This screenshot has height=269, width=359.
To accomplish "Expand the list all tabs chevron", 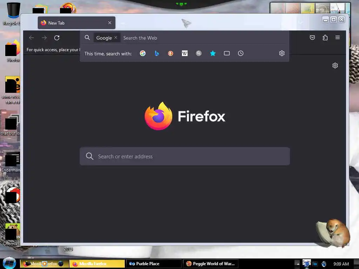I will pos(300,22).
